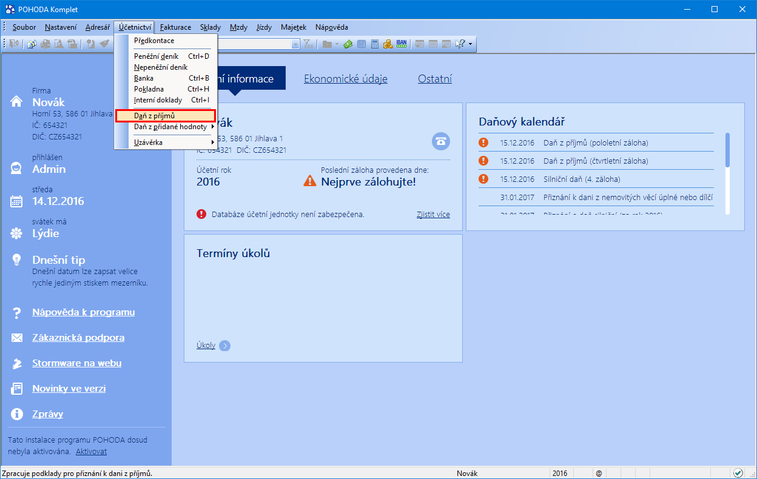Image resolution: width=757 pixels, height=479 pixels.
Task: Open the second calculator icon before coins
Action: click(375, 44)
